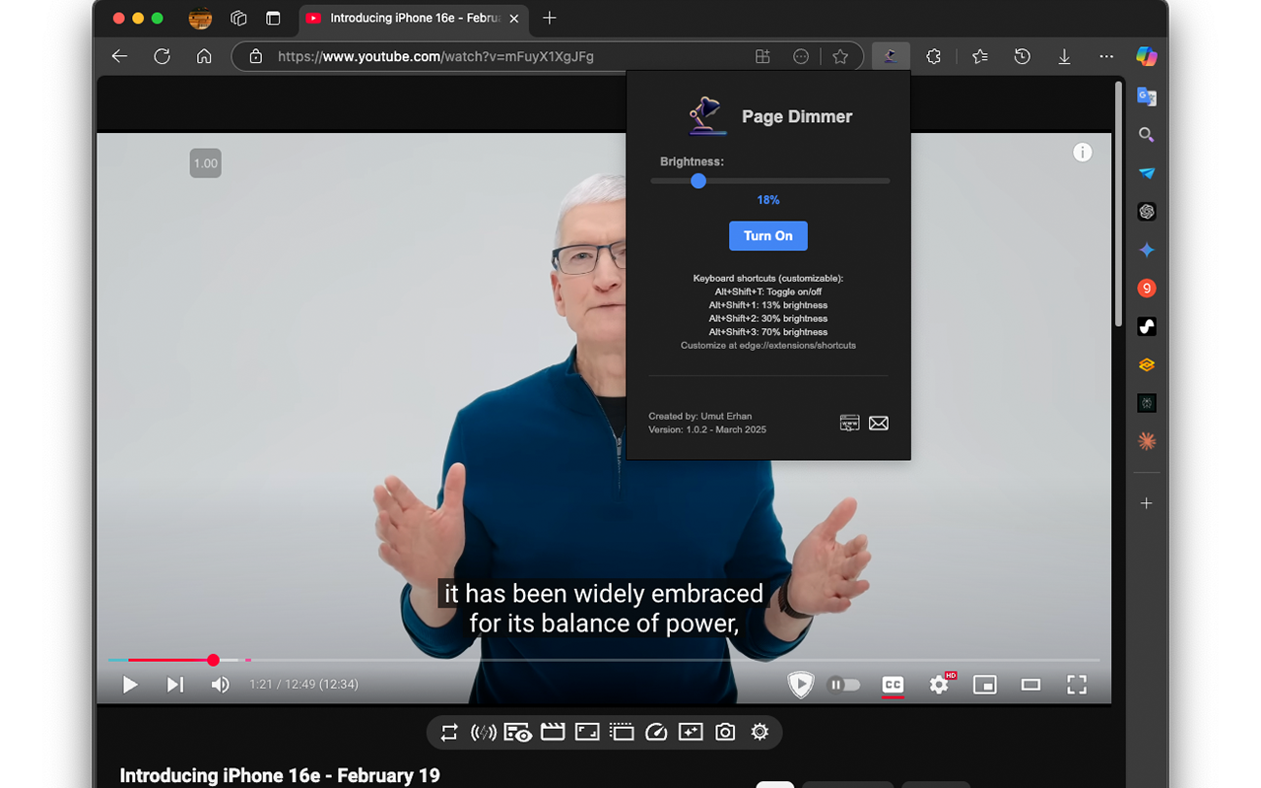Open the Extensions puzzle icon
Image resolution: width=1261 pixels, height=788 pixels.
[x=934, y=56]
